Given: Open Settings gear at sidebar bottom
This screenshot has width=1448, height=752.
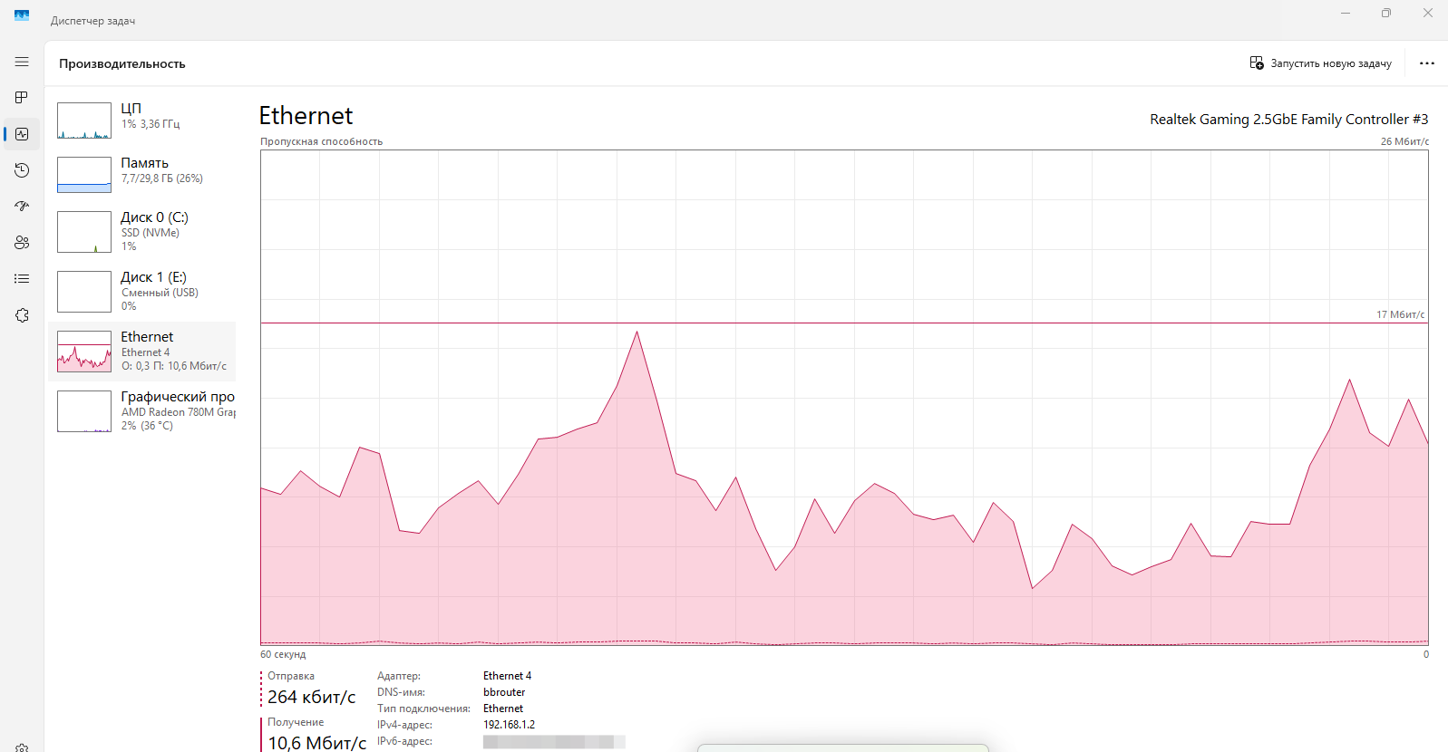Looking at the screenshot, I should (x=22, y=747).
